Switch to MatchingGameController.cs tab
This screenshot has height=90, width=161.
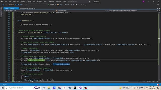pos(27,8)
